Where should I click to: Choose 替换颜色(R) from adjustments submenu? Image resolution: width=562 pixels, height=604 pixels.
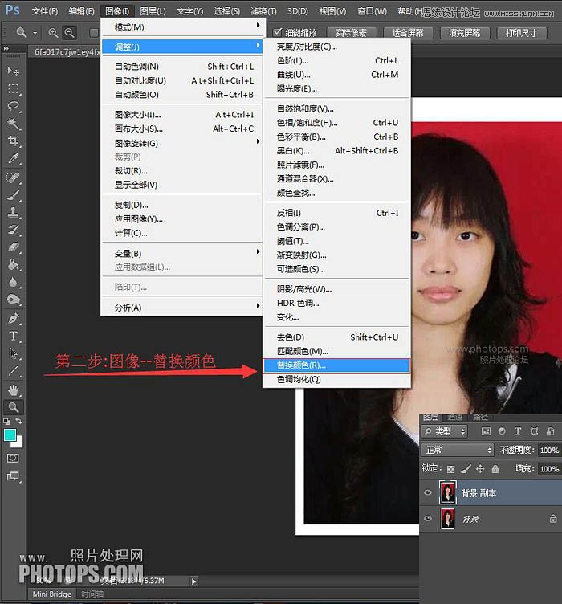(336, 365)
